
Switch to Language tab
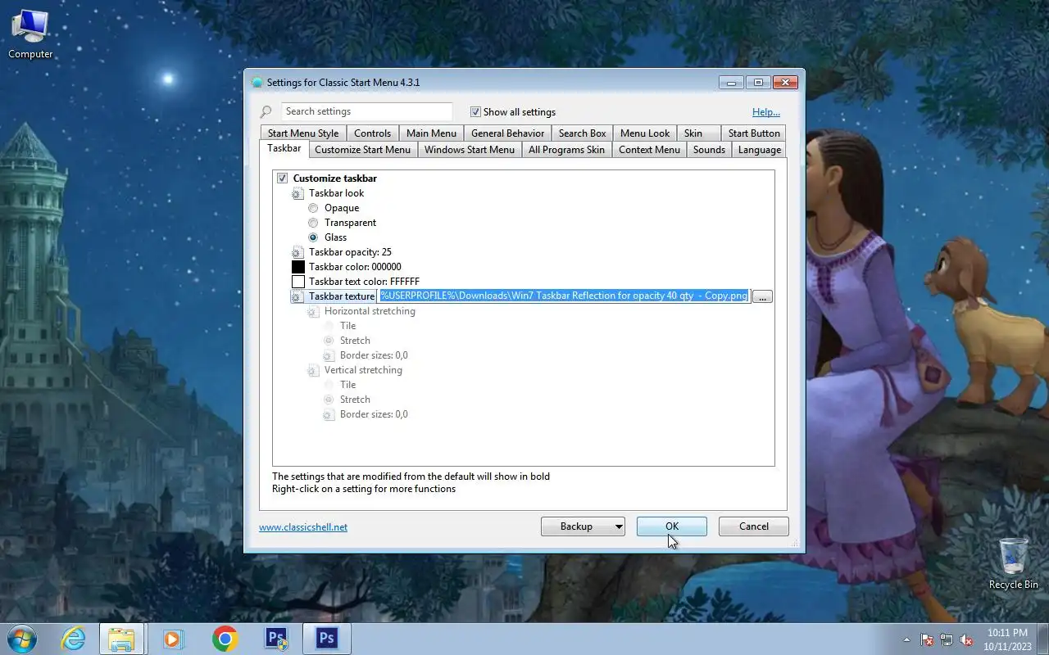[759, 150]
